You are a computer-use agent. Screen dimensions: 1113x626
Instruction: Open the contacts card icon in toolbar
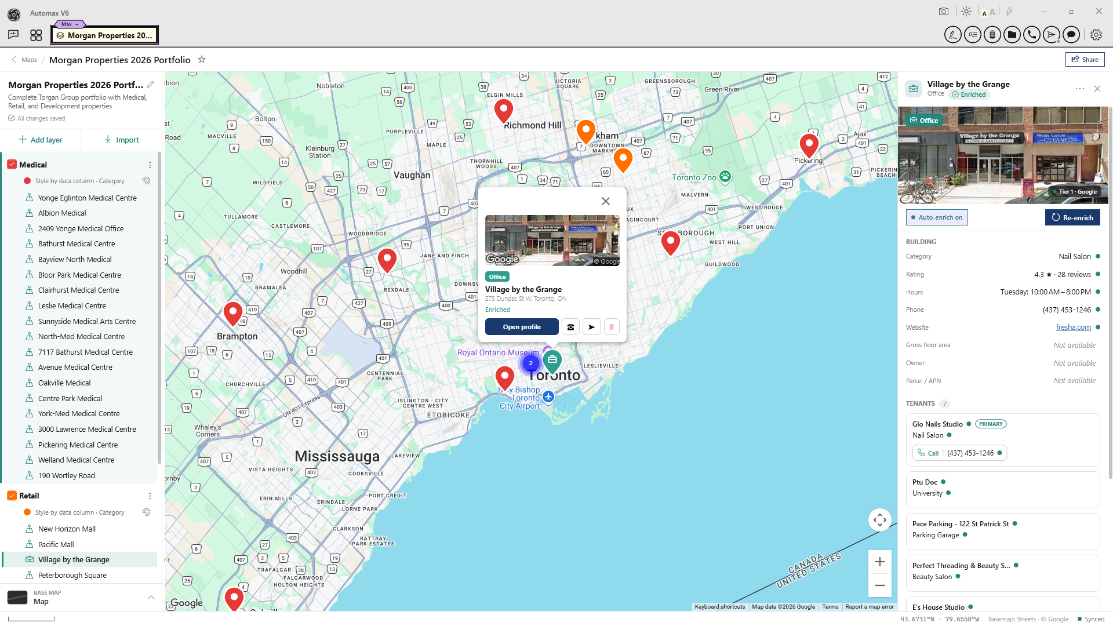click(x=972, y=35)
